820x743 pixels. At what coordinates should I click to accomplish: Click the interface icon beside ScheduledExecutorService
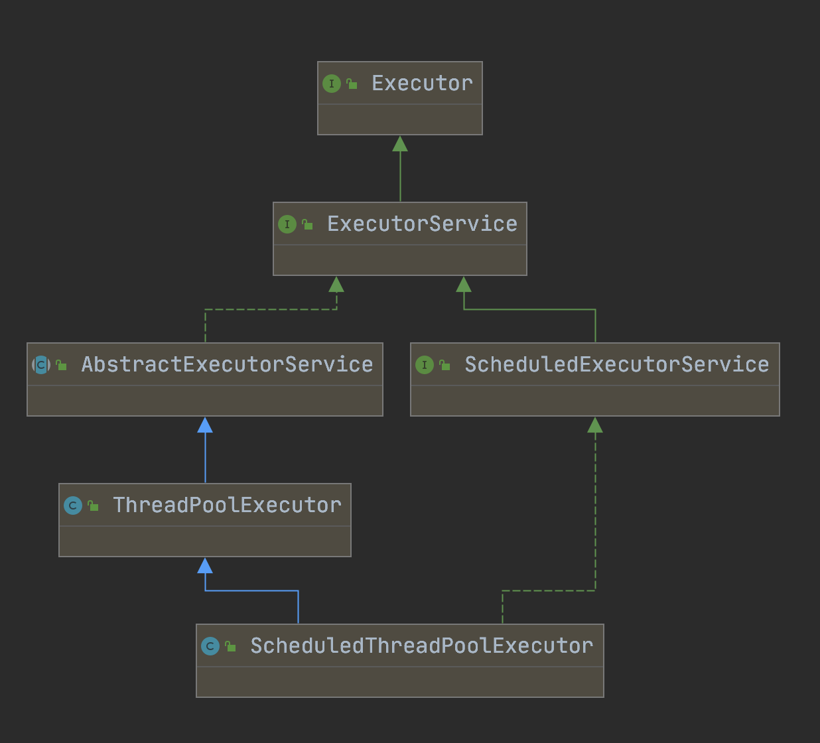point(425,365)
